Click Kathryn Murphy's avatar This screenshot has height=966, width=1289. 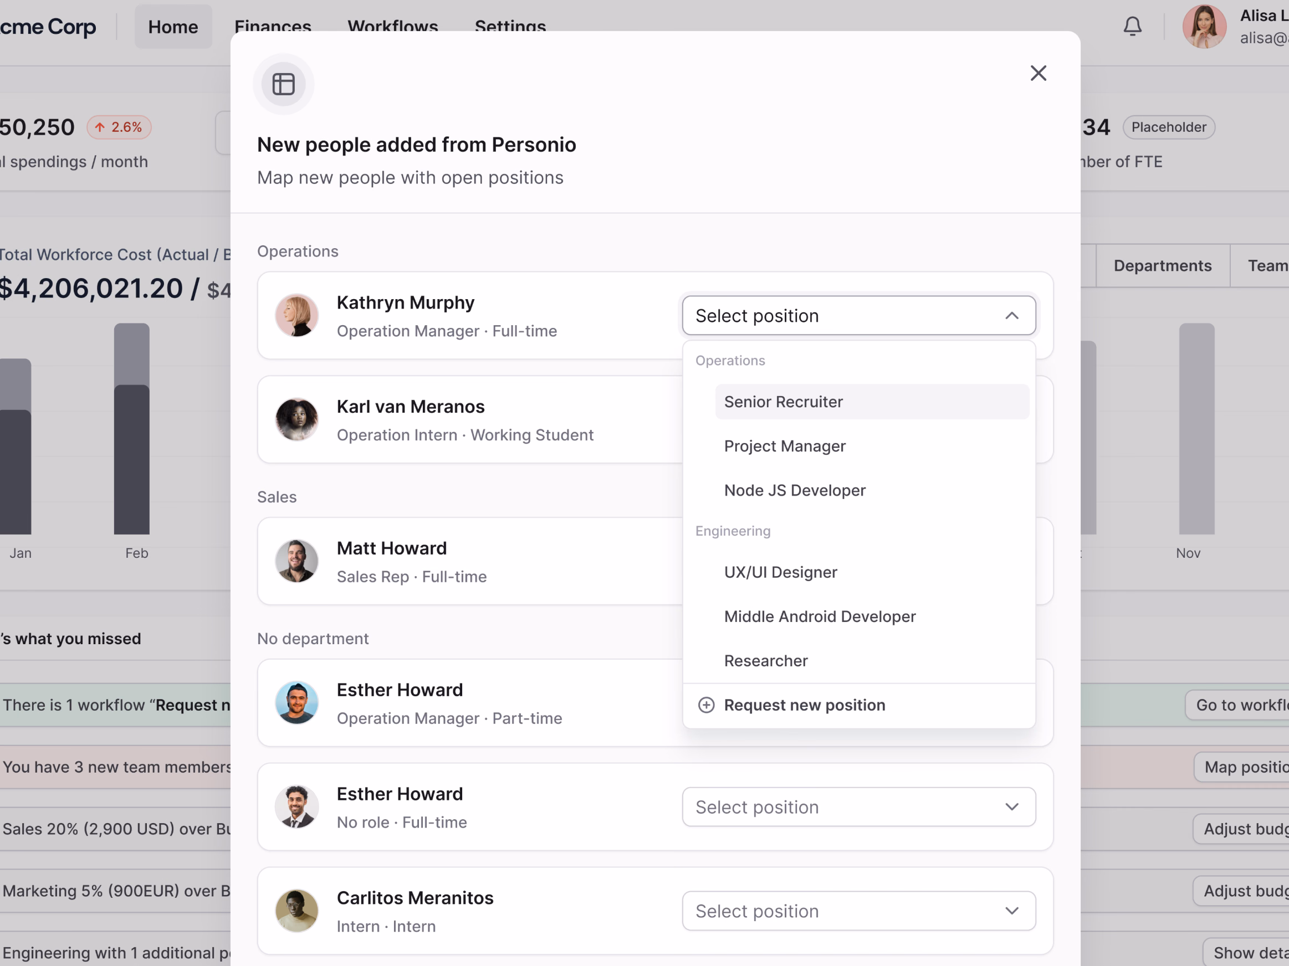pos(296,315)
